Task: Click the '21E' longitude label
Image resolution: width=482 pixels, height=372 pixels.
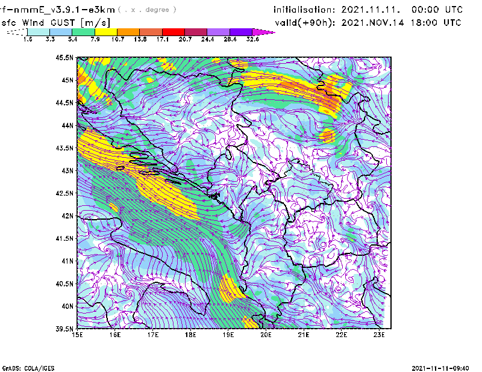Action: point(304,335)
